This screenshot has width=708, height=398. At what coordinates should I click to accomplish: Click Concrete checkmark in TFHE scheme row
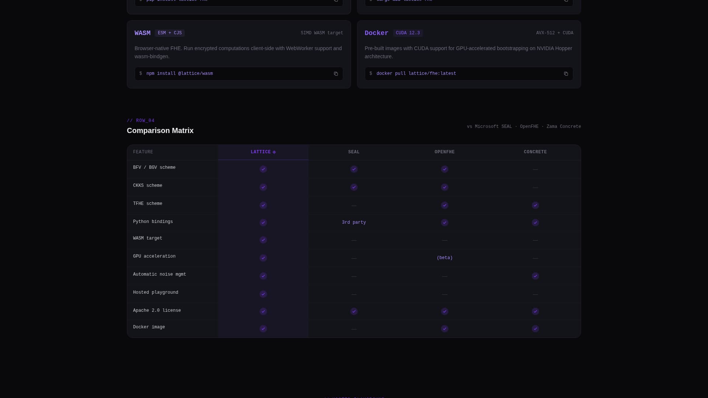click(535, 205)
